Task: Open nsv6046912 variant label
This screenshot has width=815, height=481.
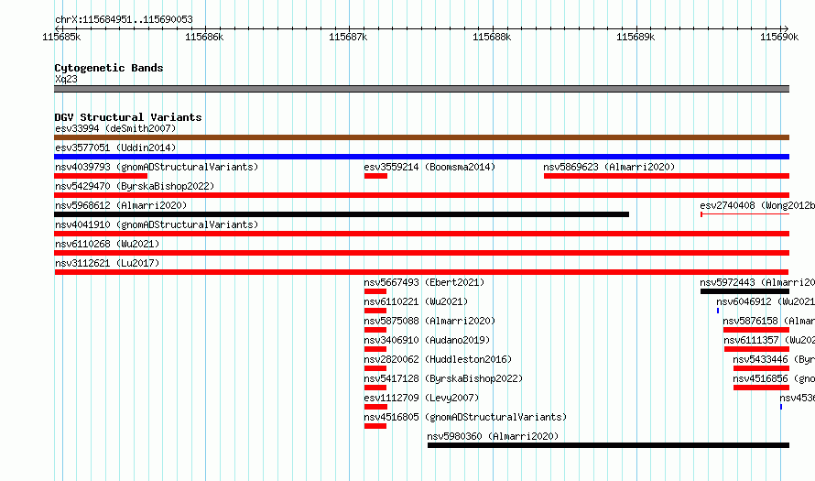Action: coord(766,301)
